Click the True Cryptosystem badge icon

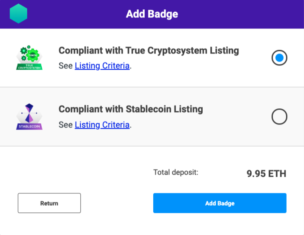point(30,58)
